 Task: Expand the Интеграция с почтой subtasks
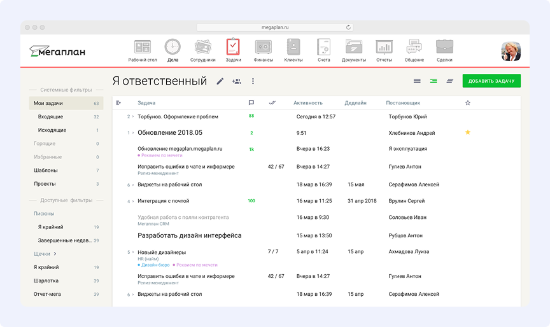coord(132,201)
